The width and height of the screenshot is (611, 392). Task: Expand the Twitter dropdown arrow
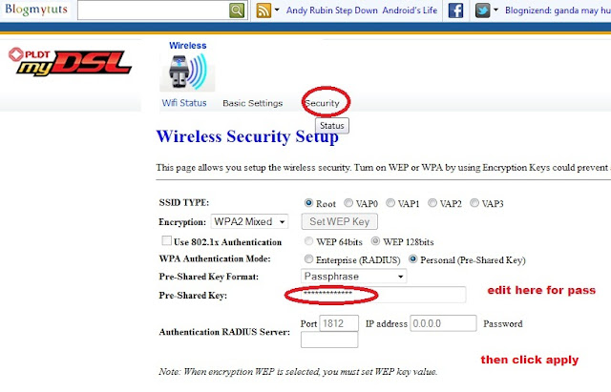point(495,10)
